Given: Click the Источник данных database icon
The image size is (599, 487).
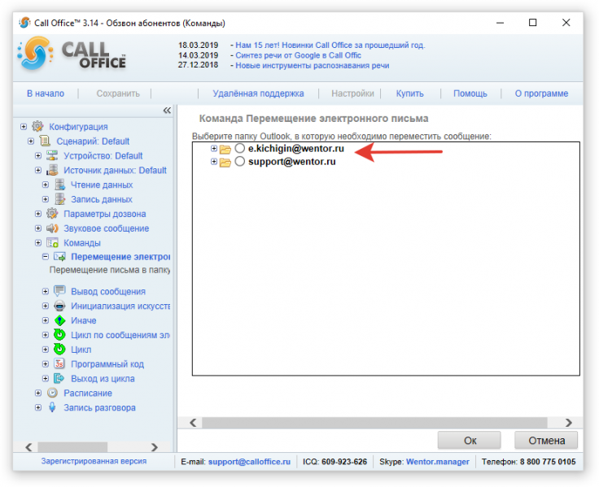Looking at the screenshot, I should 52,170.
